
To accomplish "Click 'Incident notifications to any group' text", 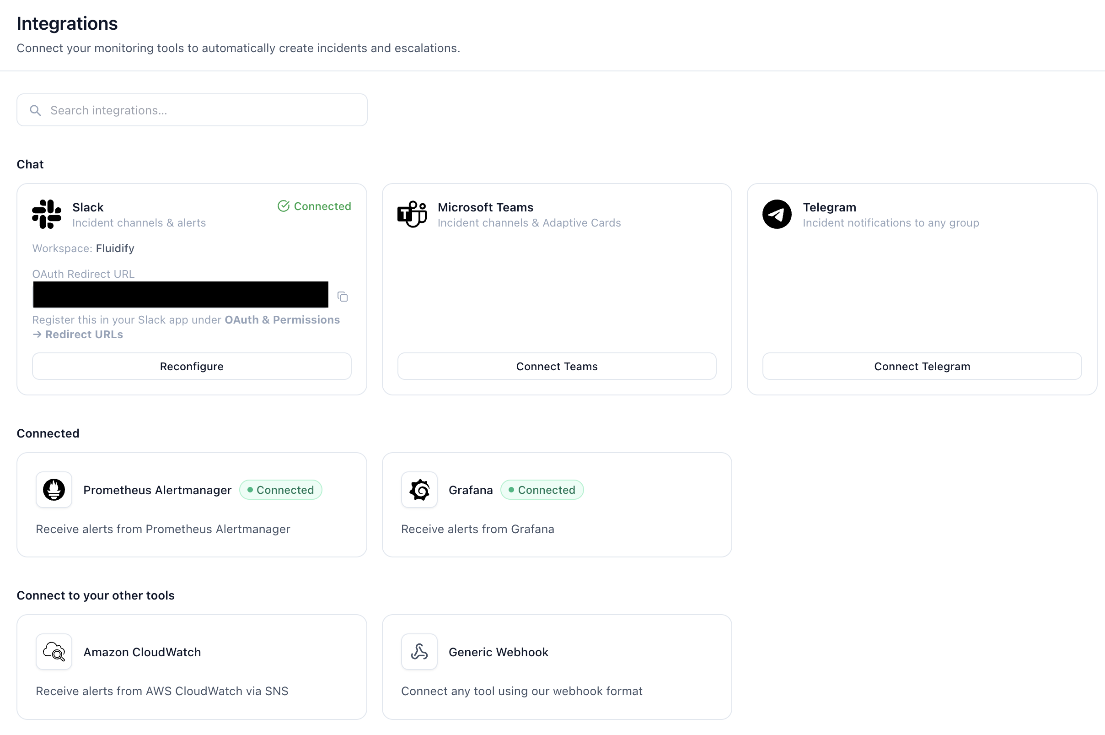I will pyautogui.click(x=890, y=223).
